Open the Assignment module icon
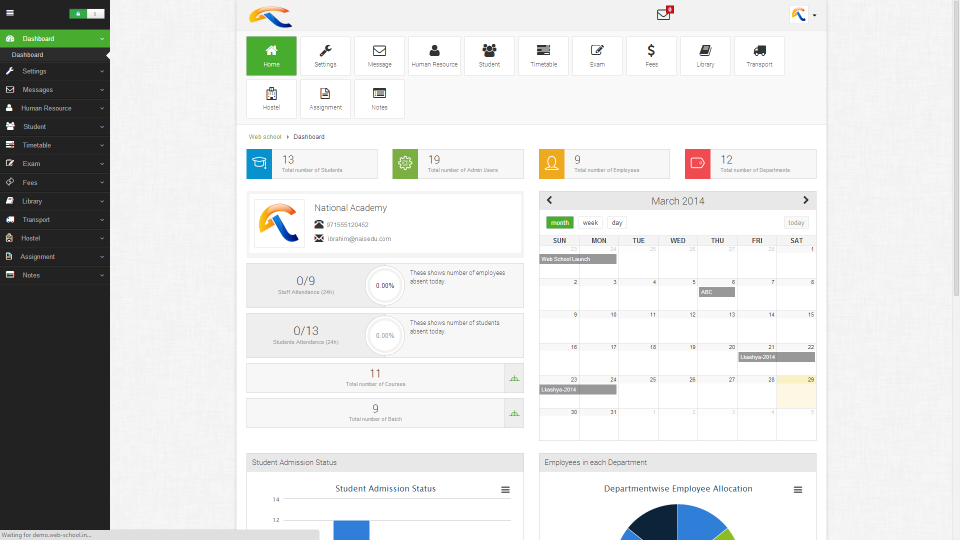960x540 pixels. coord(325,98)
